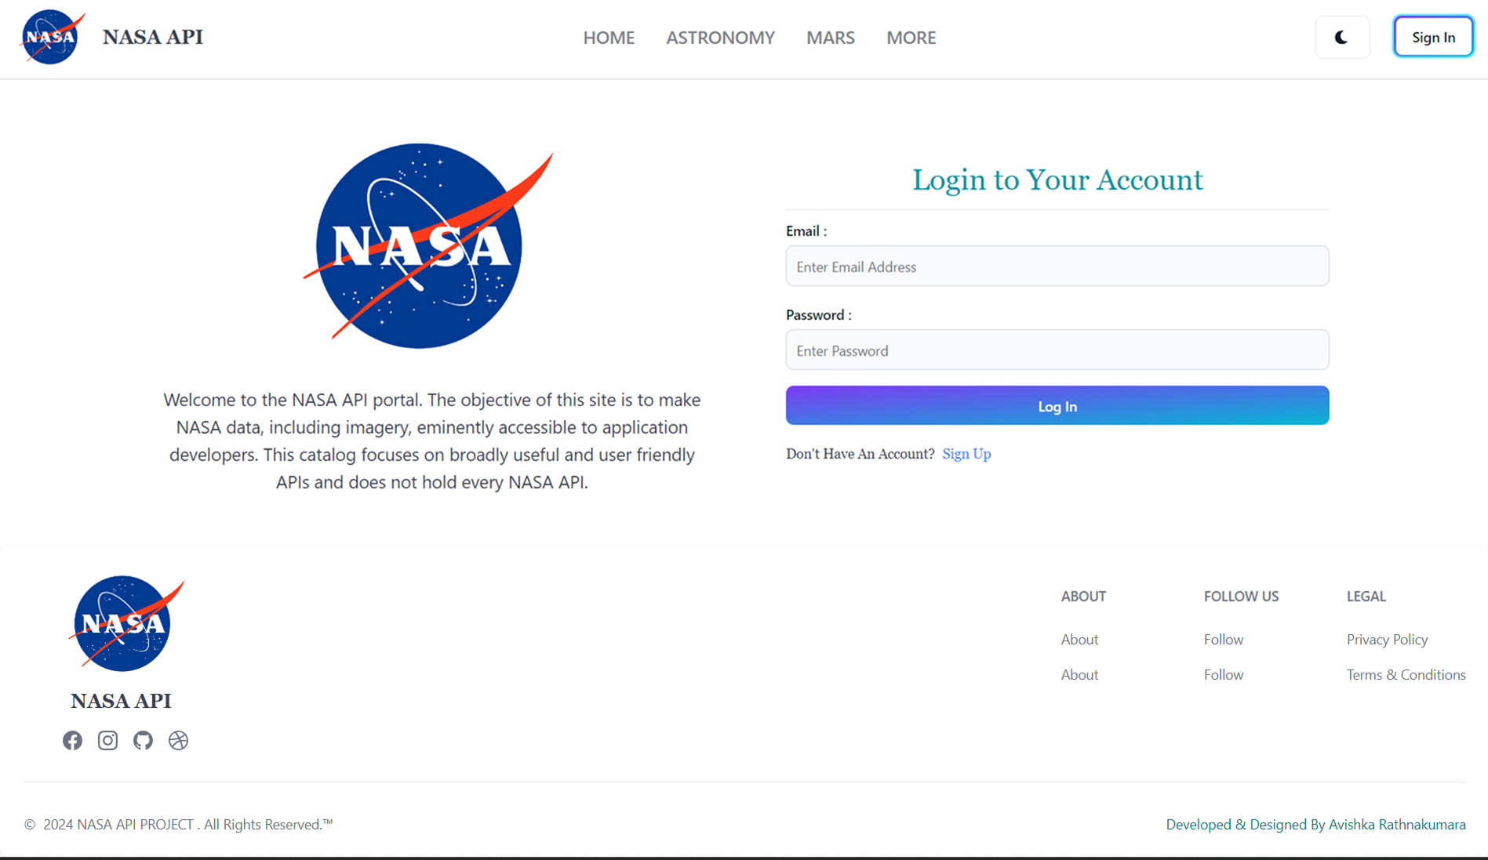Toggle dark mode with the moon icon
This screenshot has width=1488, height=860.
1342,36
